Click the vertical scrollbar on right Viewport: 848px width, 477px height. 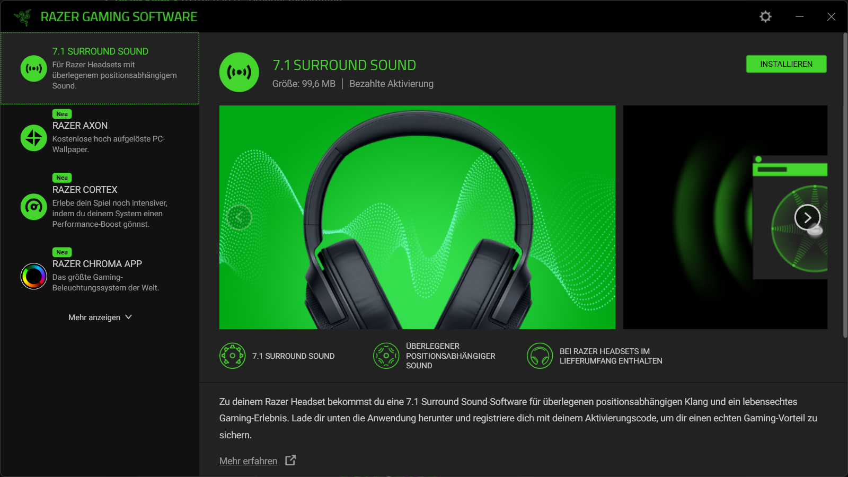tap(845, 185)
